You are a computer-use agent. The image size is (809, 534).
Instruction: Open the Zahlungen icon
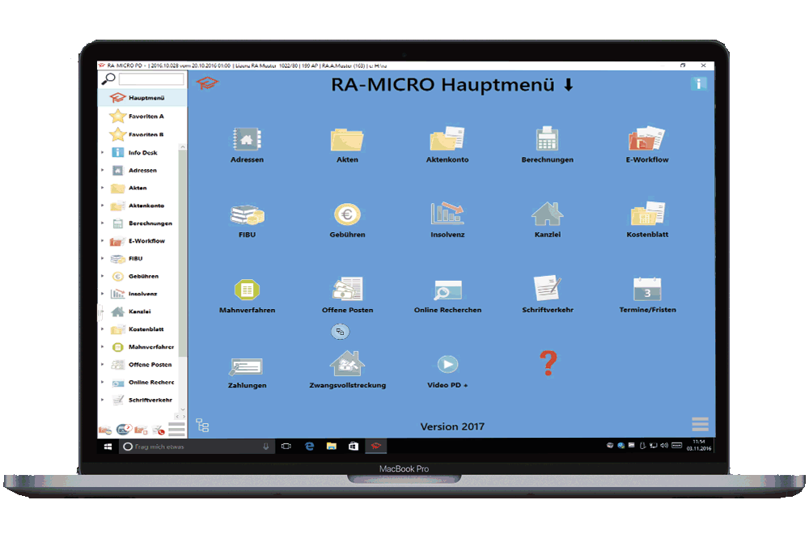pos(246,367)
